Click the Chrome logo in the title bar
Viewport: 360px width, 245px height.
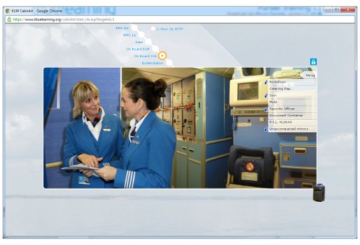(7, 11)
